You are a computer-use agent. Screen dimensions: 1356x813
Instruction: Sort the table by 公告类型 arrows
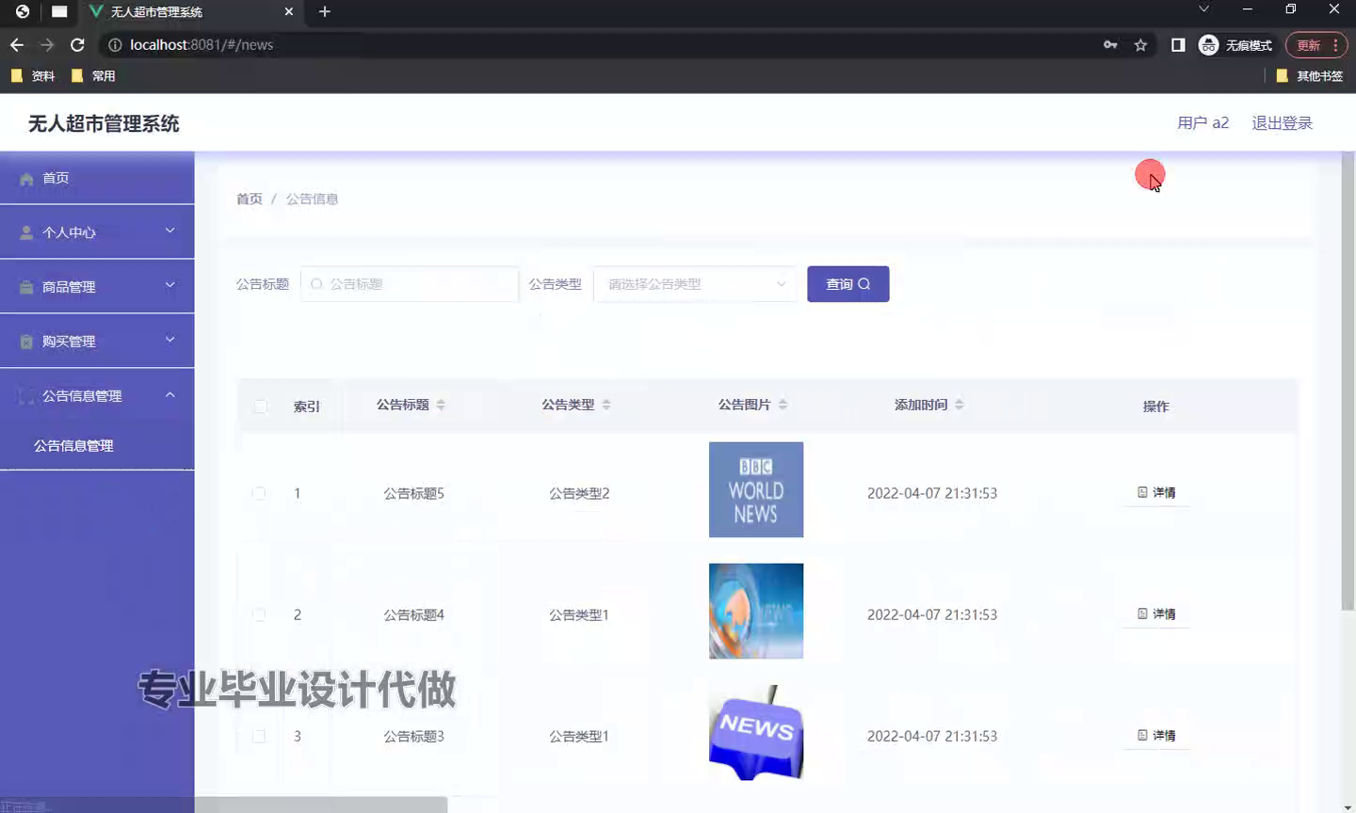click(606, 405)
